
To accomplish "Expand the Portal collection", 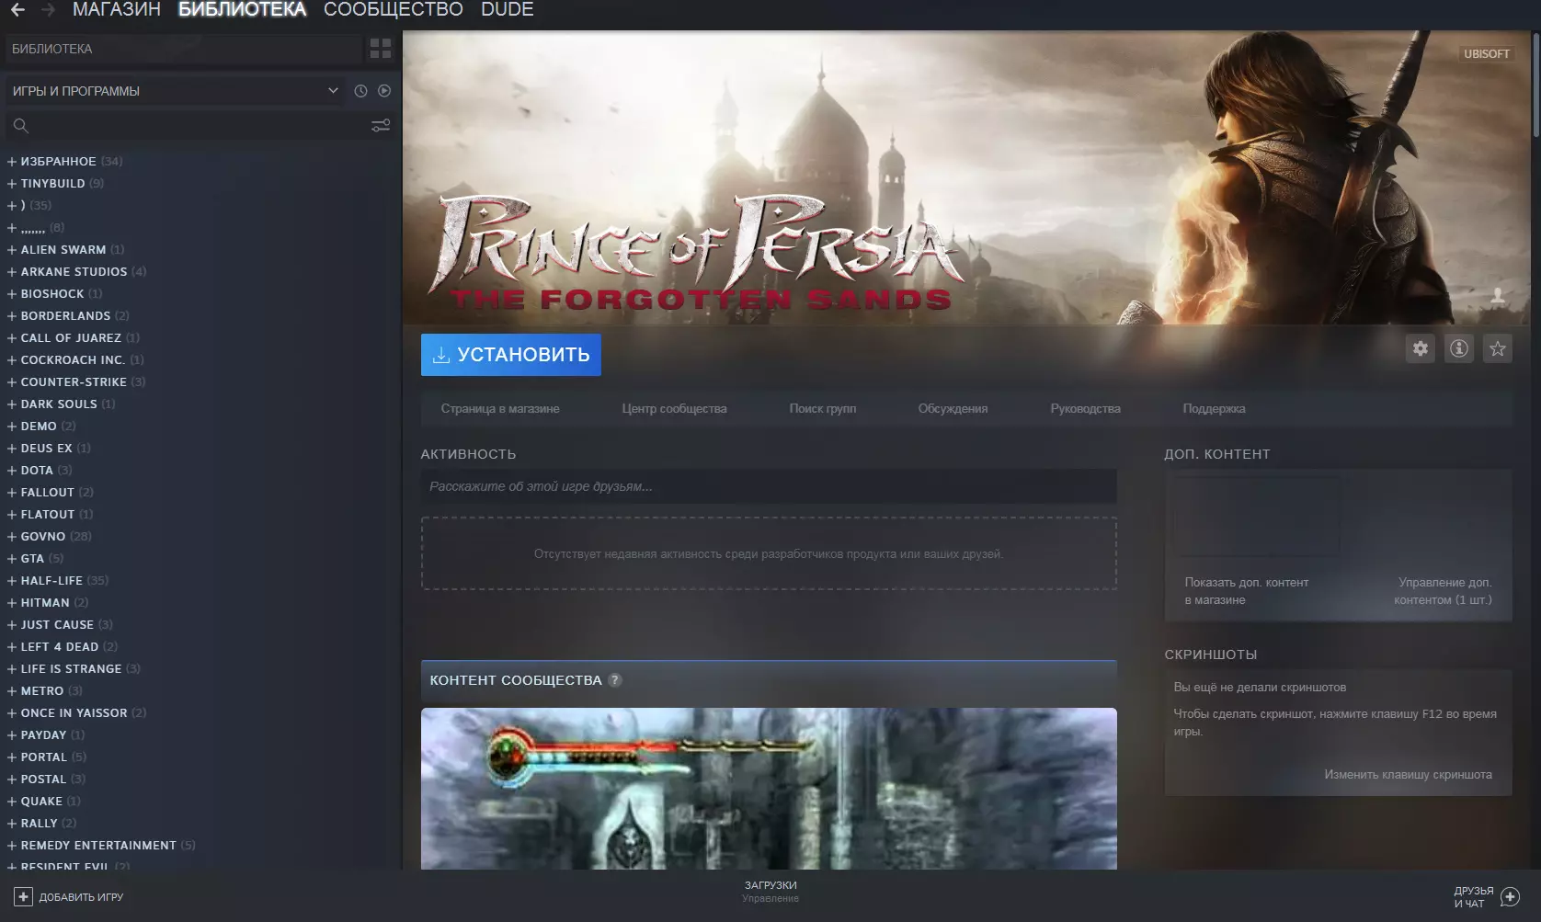I will [12, 757].
